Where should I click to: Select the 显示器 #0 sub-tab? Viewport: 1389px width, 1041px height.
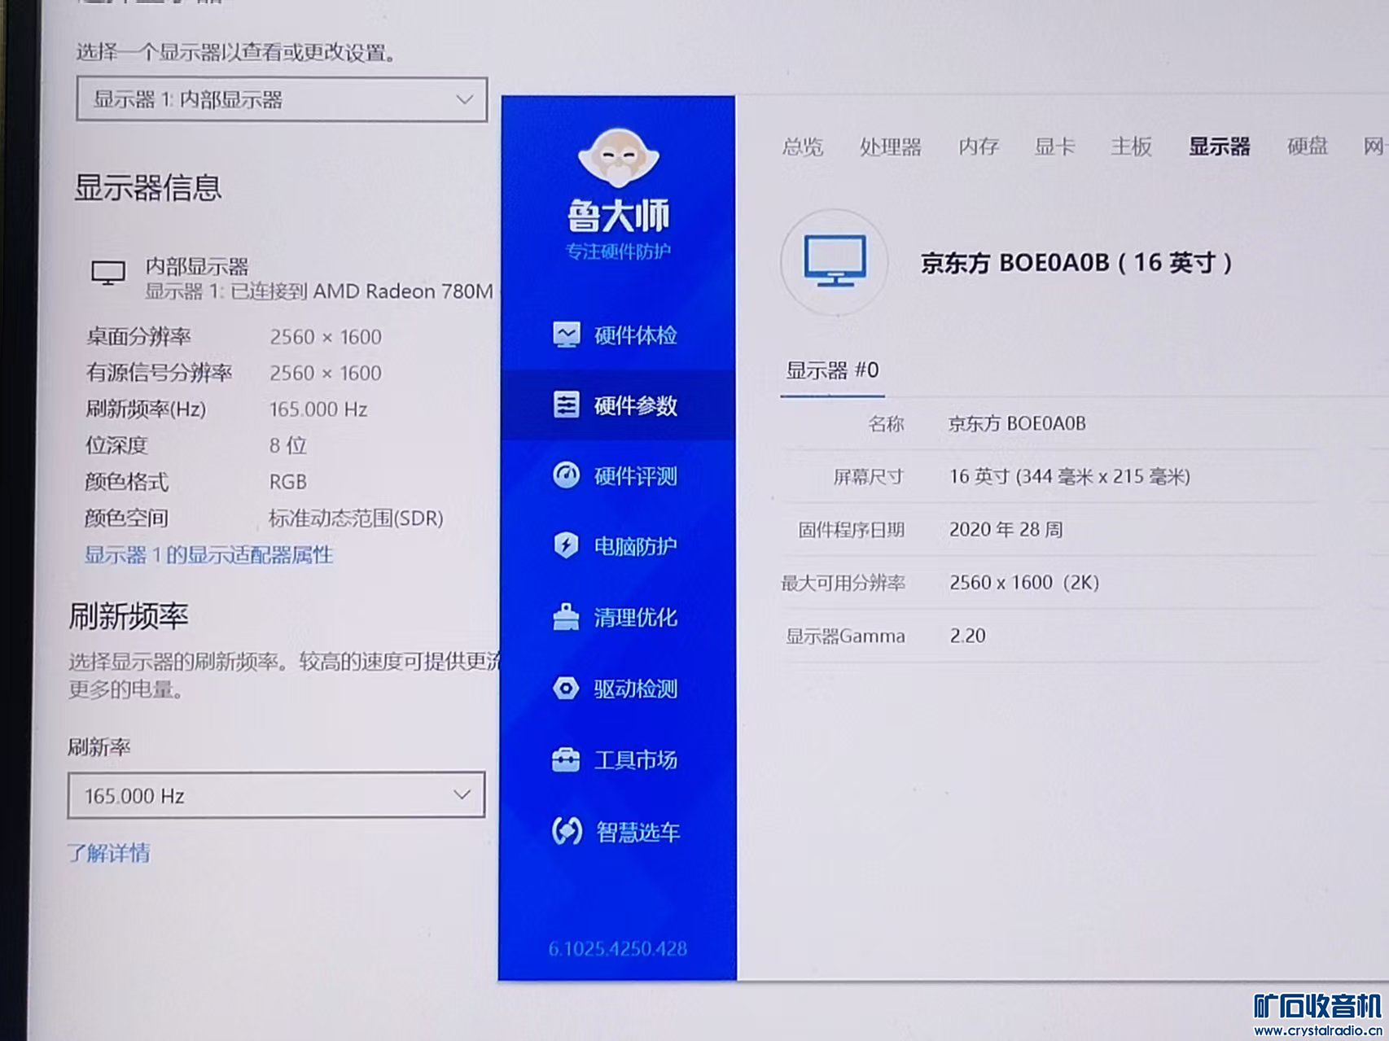click(x=831, y=371)
